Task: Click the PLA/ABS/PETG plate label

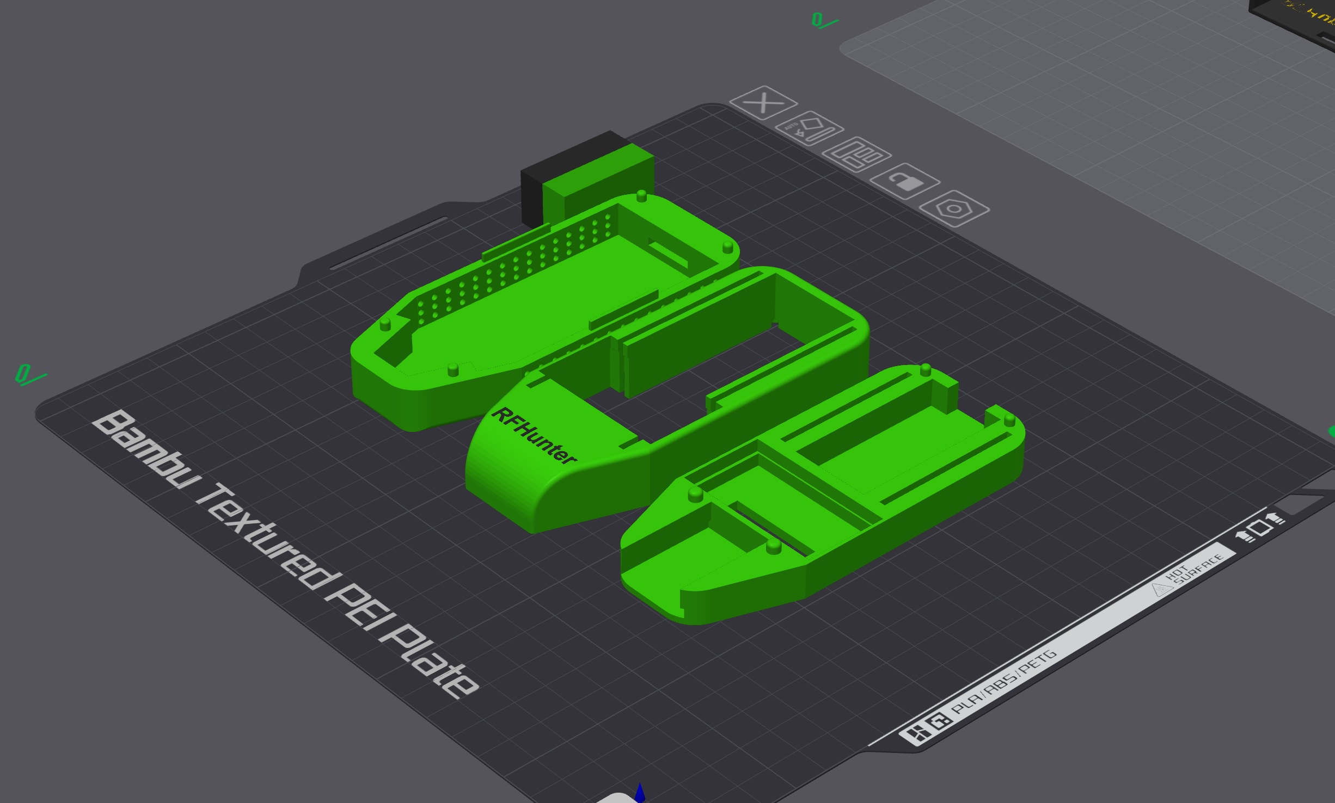Action: click(x=1005, y=683)
